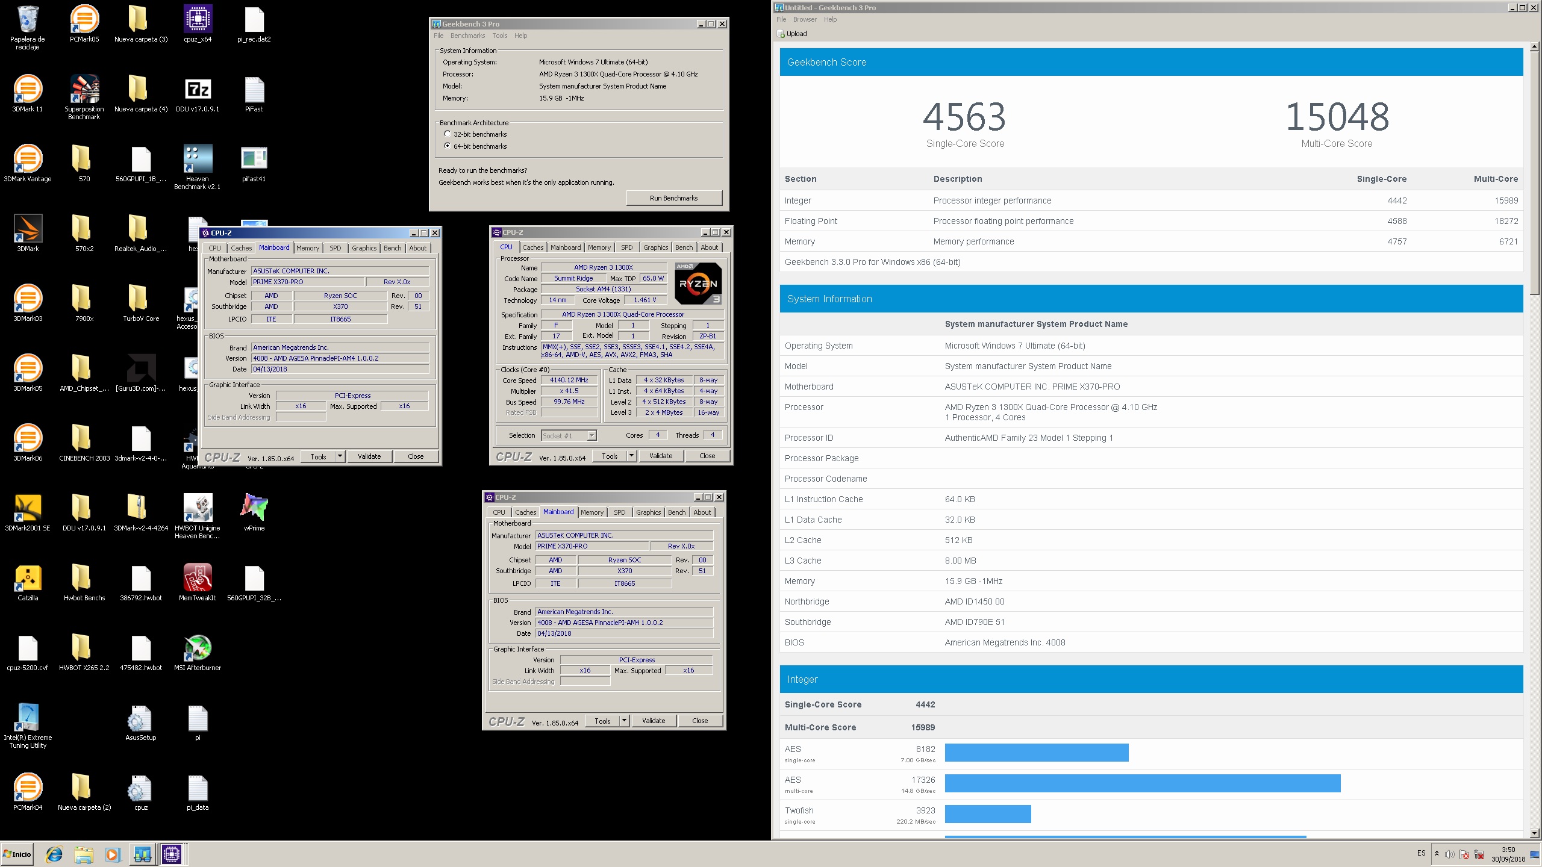The width and height of the screenshot is (1542, 867).
Task: Open the Papelera de reciclaje icon
Action: pos(28,27)
